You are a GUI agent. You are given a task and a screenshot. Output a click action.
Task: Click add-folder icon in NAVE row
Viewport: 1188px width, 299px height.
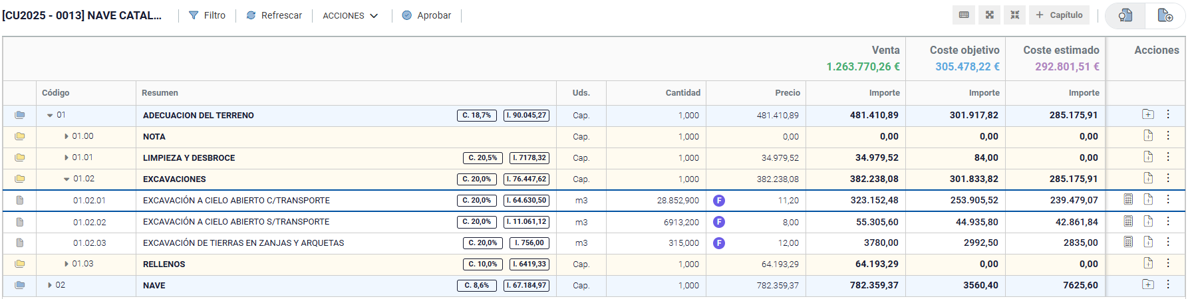(1148, 284)
